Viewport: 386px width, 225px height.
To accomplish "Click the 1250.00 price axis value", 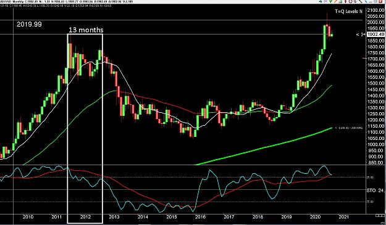I will coord(376,114).
